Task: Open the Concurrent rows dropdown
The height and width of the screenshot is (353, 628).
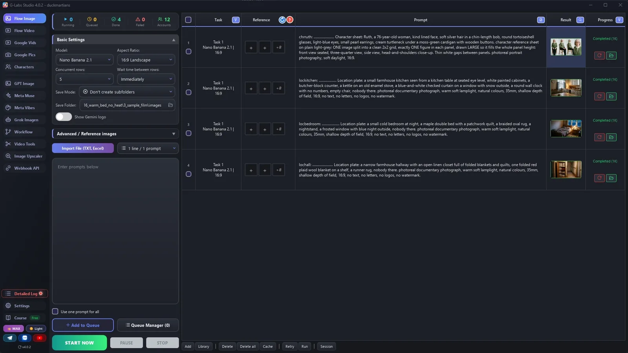Action: (84, 79)
